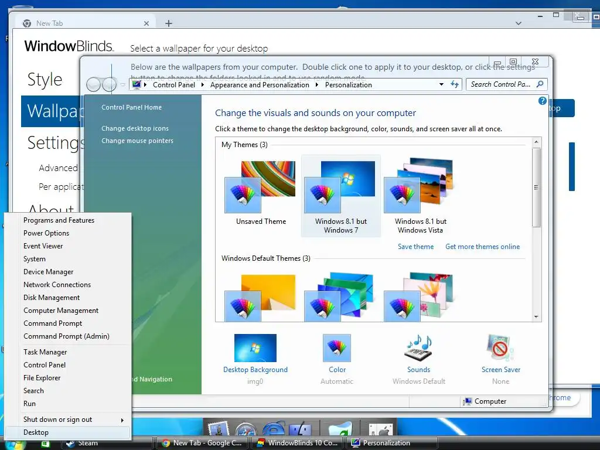Select the blue-green default theme thumbnail
This screenshot has width=600, height=450.
tap(339, 297)
